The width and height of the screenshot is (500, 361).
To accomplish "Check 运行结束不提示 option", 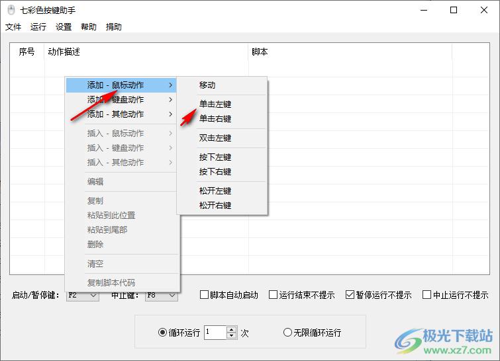I will point(274,295).
